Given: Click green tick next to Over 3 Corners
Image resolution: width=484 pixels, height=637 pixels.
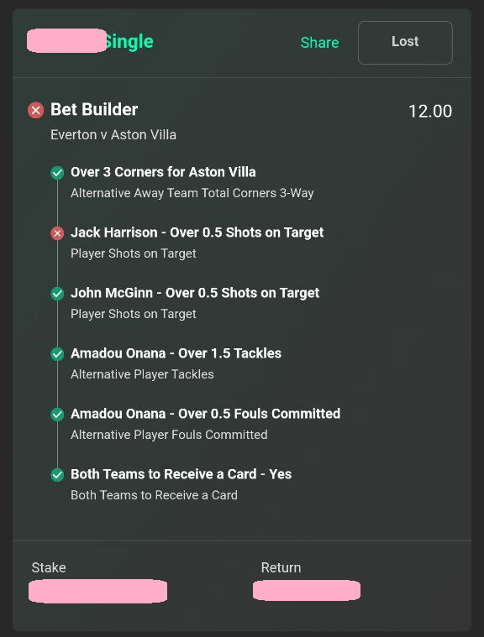Looking at the screenshot, I should pyautogui.click(x=57, y=172).
